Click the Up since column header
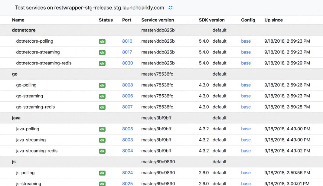The width and height of the screenshot is (323, 186). point(273,20)
